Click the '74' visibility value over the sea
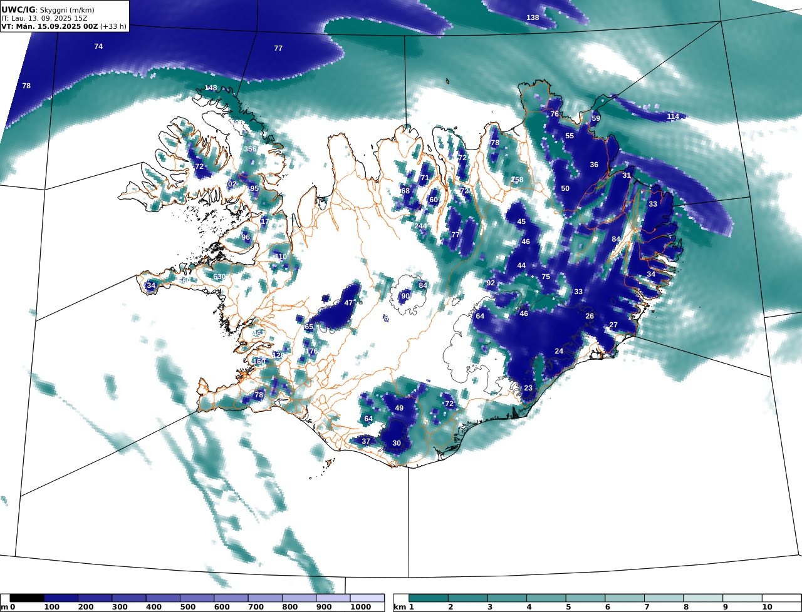 pos(98,46)
